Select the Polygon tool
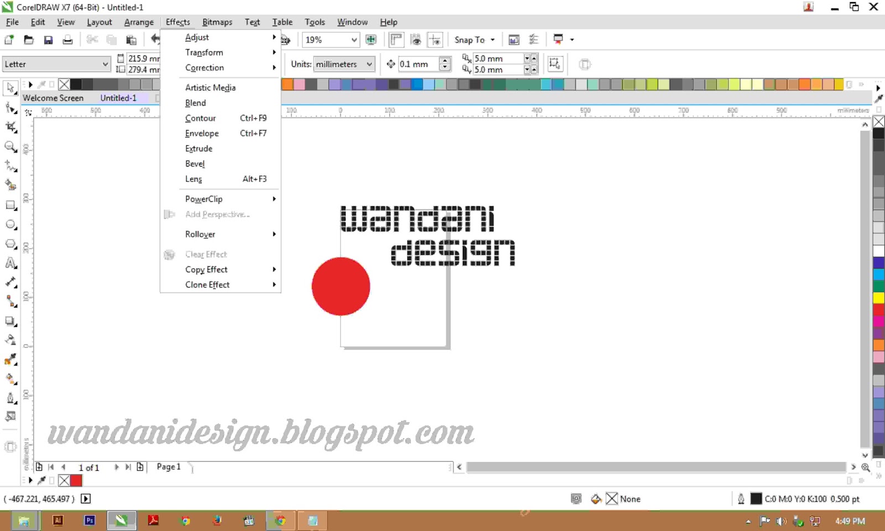The height and width of the screenshot is (531, 885). coord(11,244)
